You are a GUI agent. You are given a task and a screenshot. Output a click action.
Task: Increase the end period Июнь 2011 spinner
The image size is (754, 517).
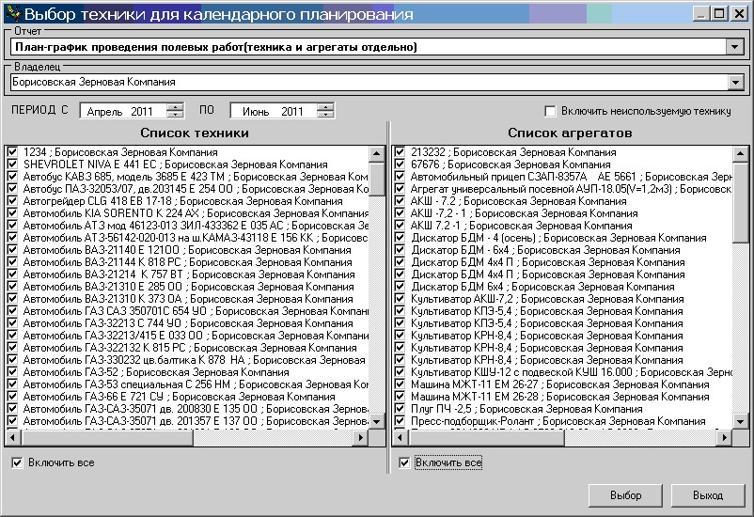coord(325,107)
